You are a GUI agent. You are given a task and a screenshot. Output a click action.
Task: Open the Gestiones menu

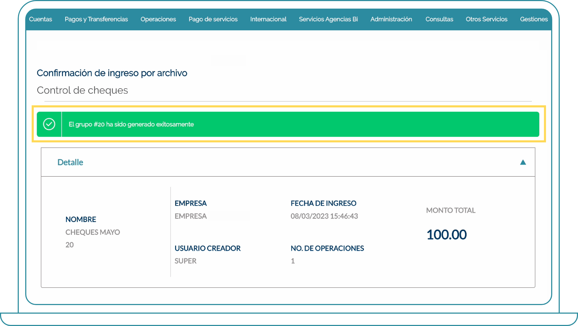click(x=534, y=19)
